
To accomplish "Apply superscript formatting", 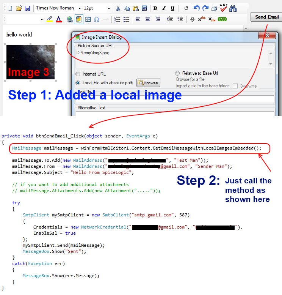I will click(202, 19).
